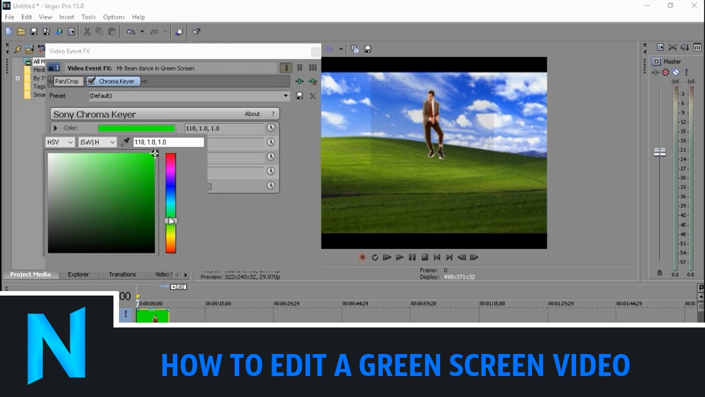Expand the By Type media bin
This screenshot has width=705, height=397.
pos(18,78)
